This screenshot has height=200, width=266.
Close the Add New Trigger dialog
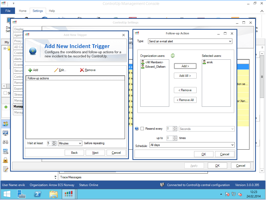tap(123, 35)
